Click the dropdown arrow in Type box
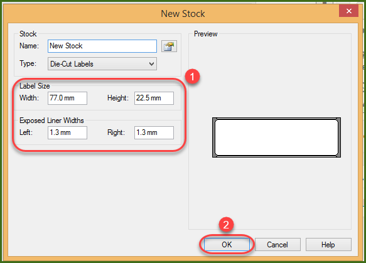 point(151,63)
